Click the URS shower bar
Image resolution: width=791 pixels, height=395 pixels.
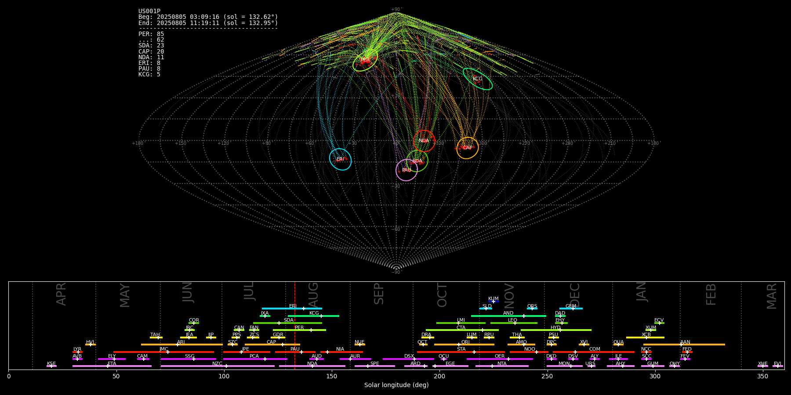[591, 366]
